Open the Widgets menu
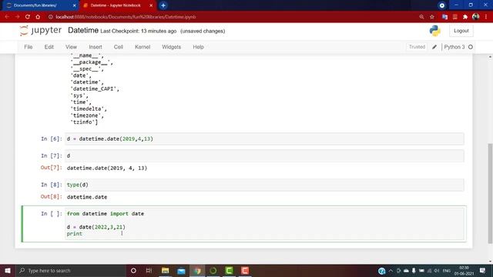Image resolution: width=493 pixels, height=277 pixels. [x=171, y=47]
